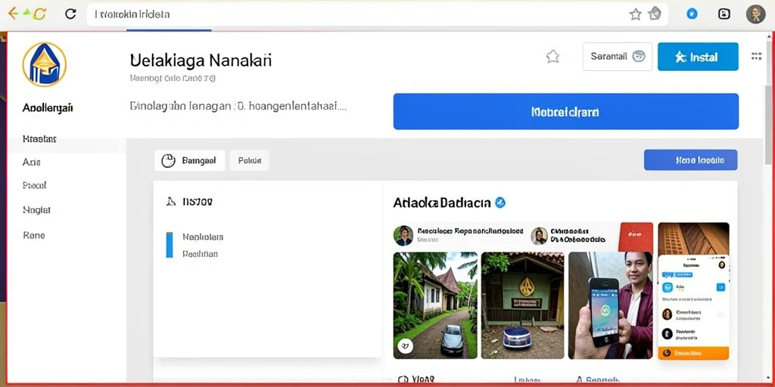Click the Reciitian entry in the left card

coord(200,254)
